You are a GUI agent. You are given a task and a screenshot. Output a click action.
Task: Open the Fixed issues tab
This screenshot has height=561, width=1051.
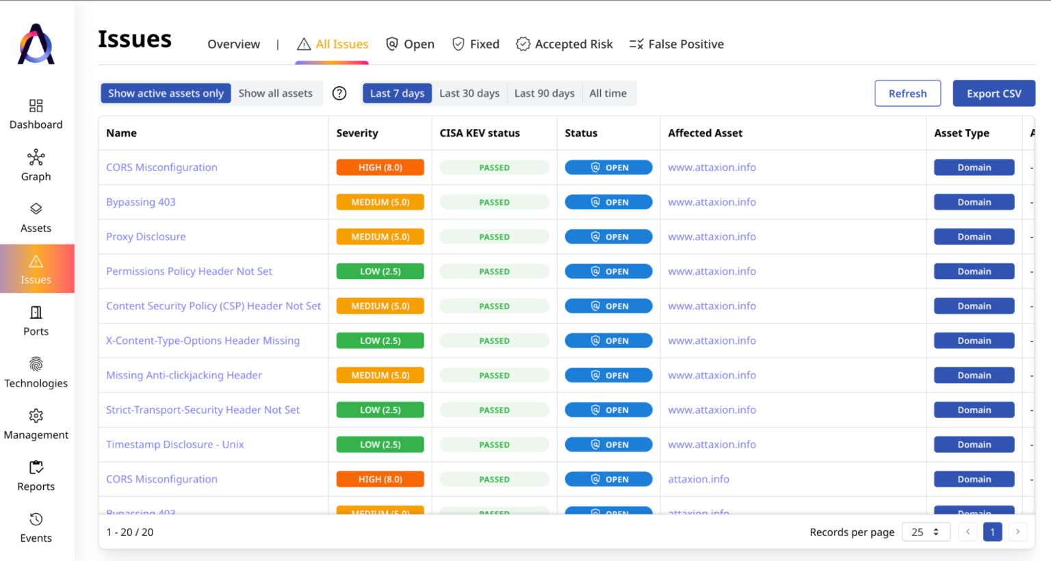(476, 44)
